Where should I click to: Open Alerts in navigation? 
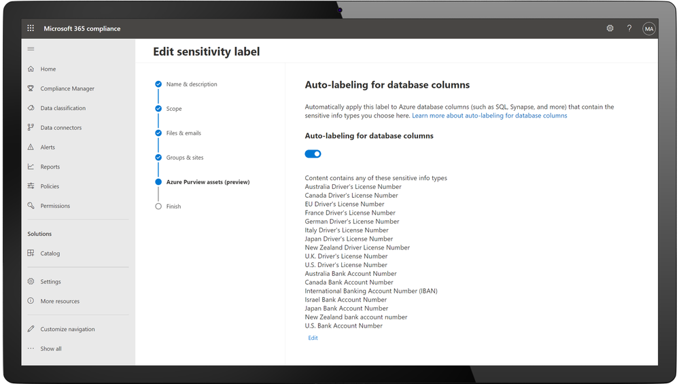(48, 147)
